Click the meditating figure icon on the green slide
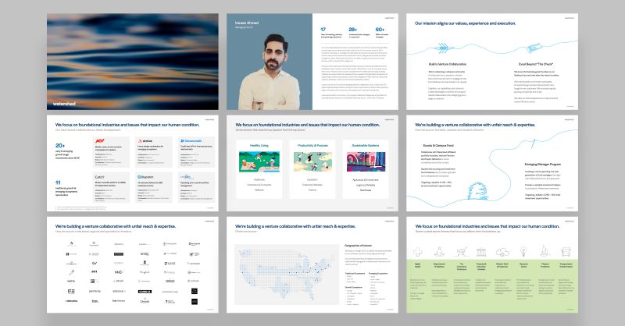Image resolution: width=625 pixels, height=326 pixels. [439, 251]
